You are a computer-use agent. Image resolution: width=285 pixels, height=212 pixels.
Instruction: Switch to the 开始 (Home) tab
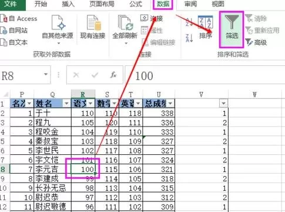pos(41,4)
